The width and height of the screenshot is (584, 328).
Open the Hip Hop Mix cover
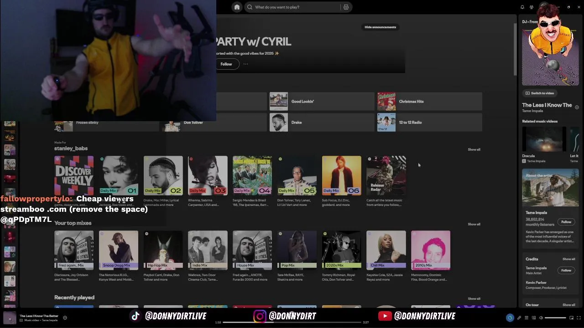[163, 250]
